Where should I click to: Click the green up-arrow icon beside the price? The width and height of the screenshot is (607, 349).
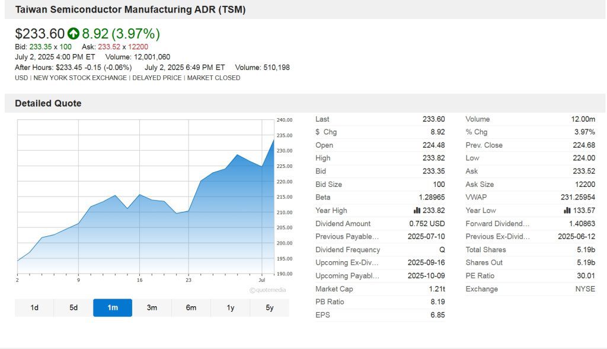74,34
